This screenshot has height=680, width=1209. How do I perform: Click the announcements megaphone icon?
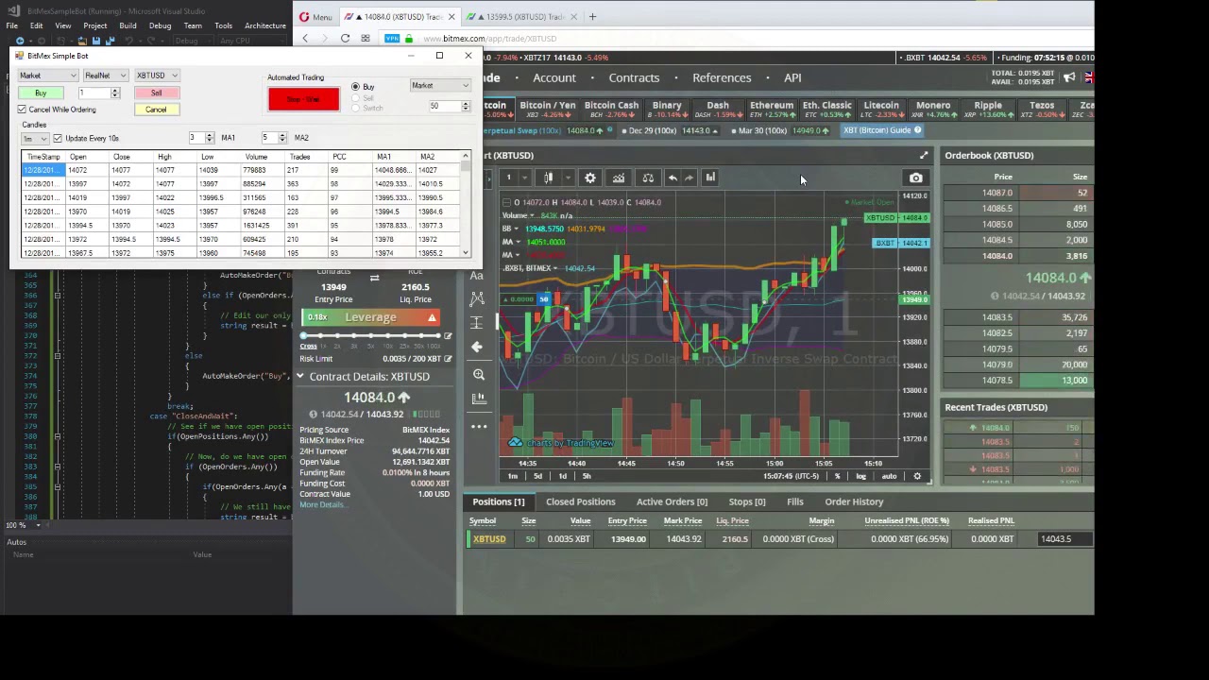pos(1069,77)
